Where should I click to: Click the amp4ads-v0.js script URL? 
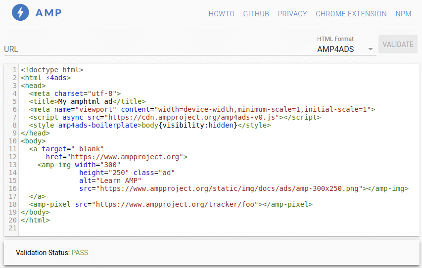(x=192, y=117)
